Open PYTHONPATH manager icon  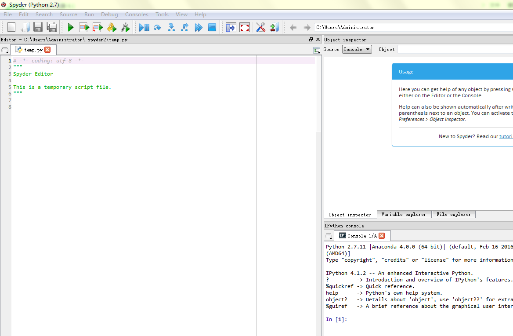(274, 27)
